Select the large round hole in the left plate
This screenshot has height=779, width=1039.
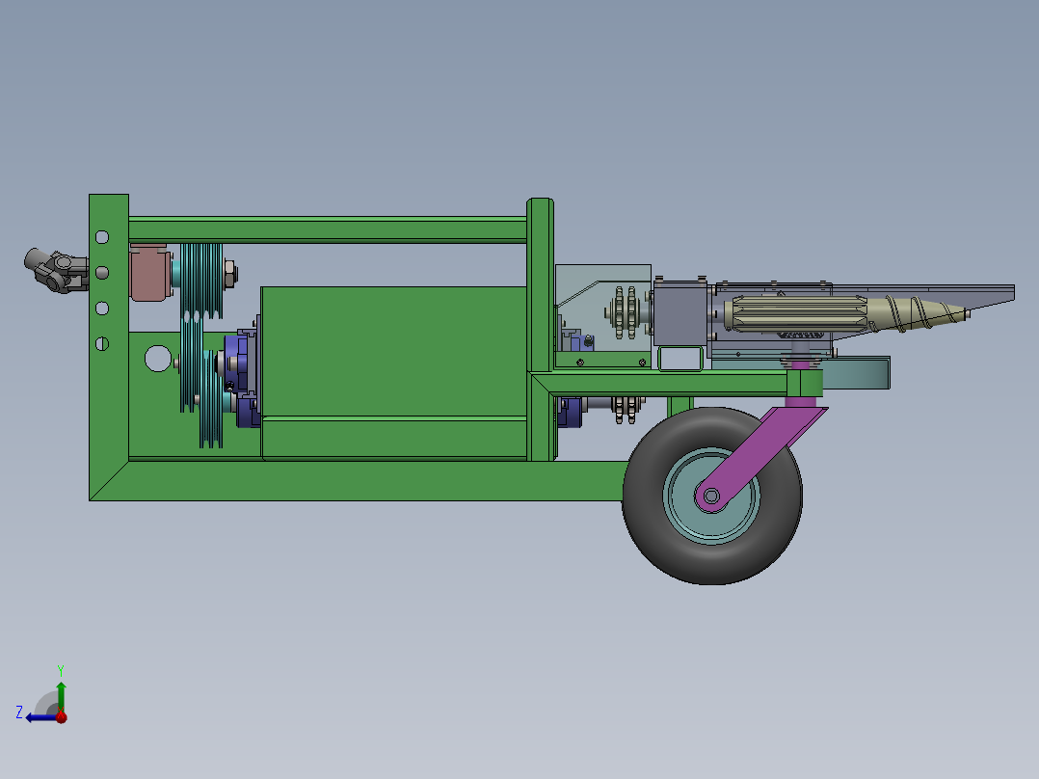point(158,359)
